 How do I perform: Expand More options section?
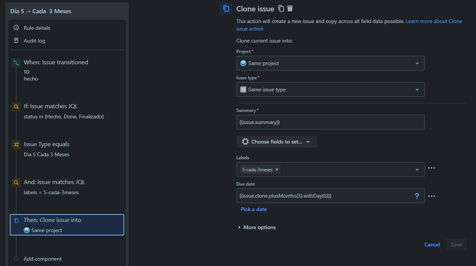click(257, 227)
